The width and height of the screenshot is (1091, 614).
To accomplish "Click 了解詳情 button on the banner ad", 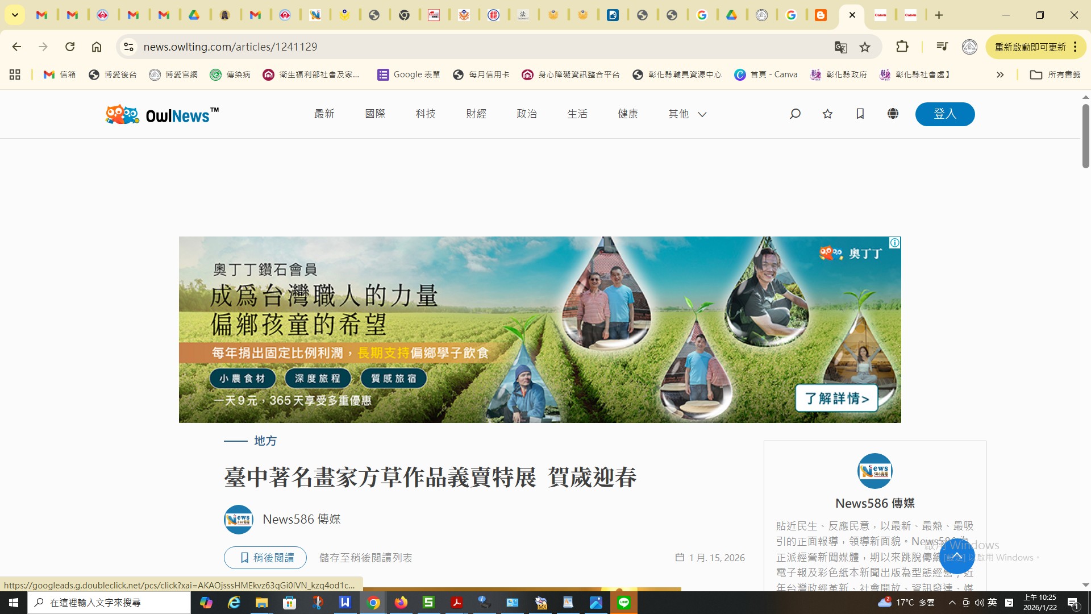I will click(x=836, y=399).
